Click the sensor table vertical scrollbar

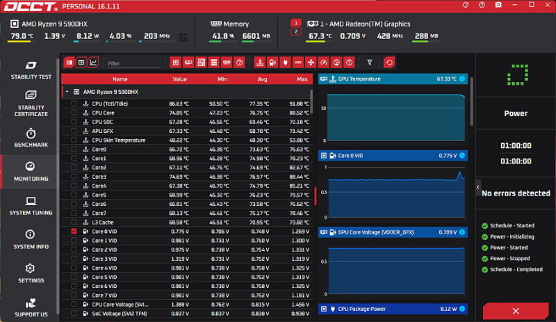coord(311,102)
